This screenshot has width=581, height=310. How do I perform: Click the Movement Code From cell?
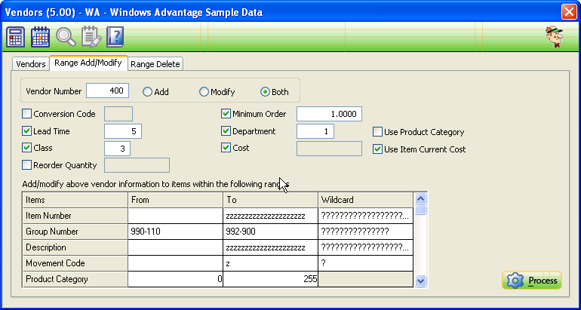tap(175, 263)
